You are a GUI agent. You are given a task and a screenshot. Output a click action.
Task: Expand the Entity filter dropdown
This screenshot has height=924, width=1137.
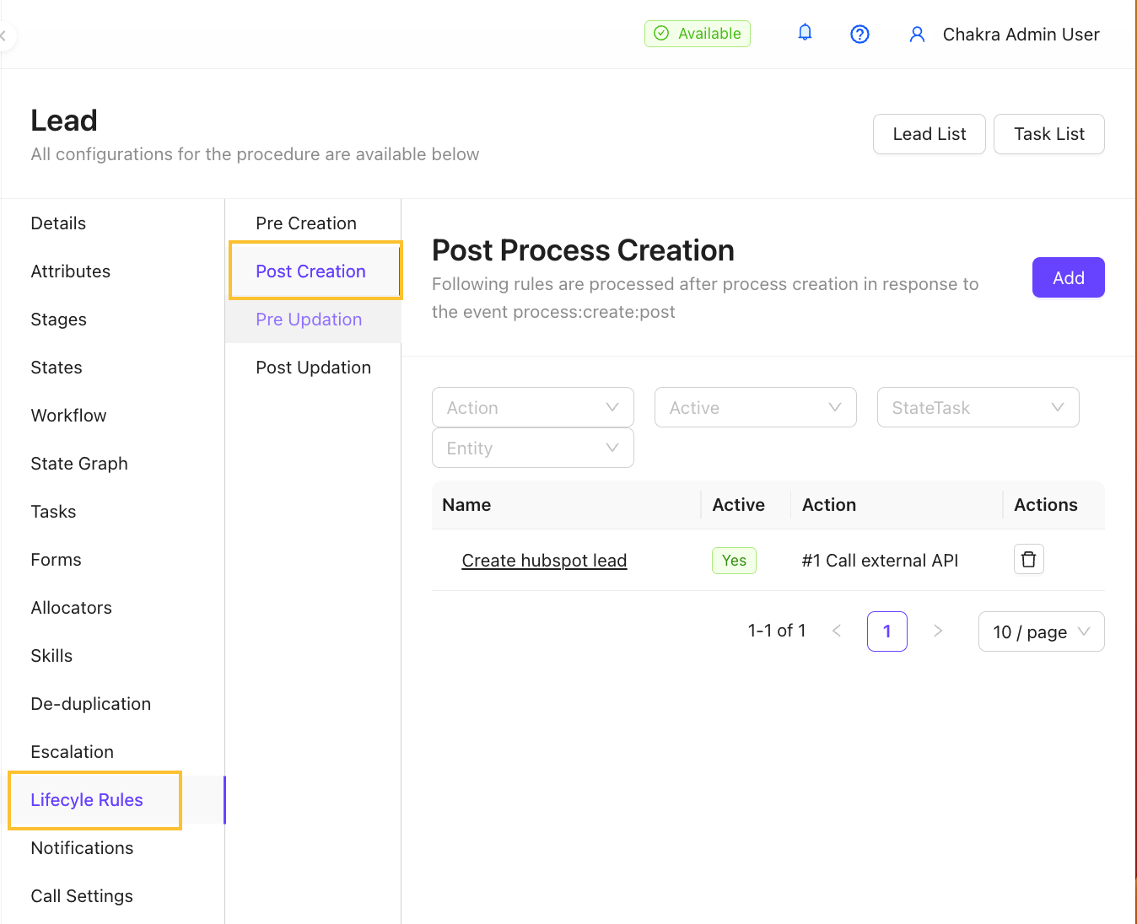pyautogui.click(x=532, y=449)
